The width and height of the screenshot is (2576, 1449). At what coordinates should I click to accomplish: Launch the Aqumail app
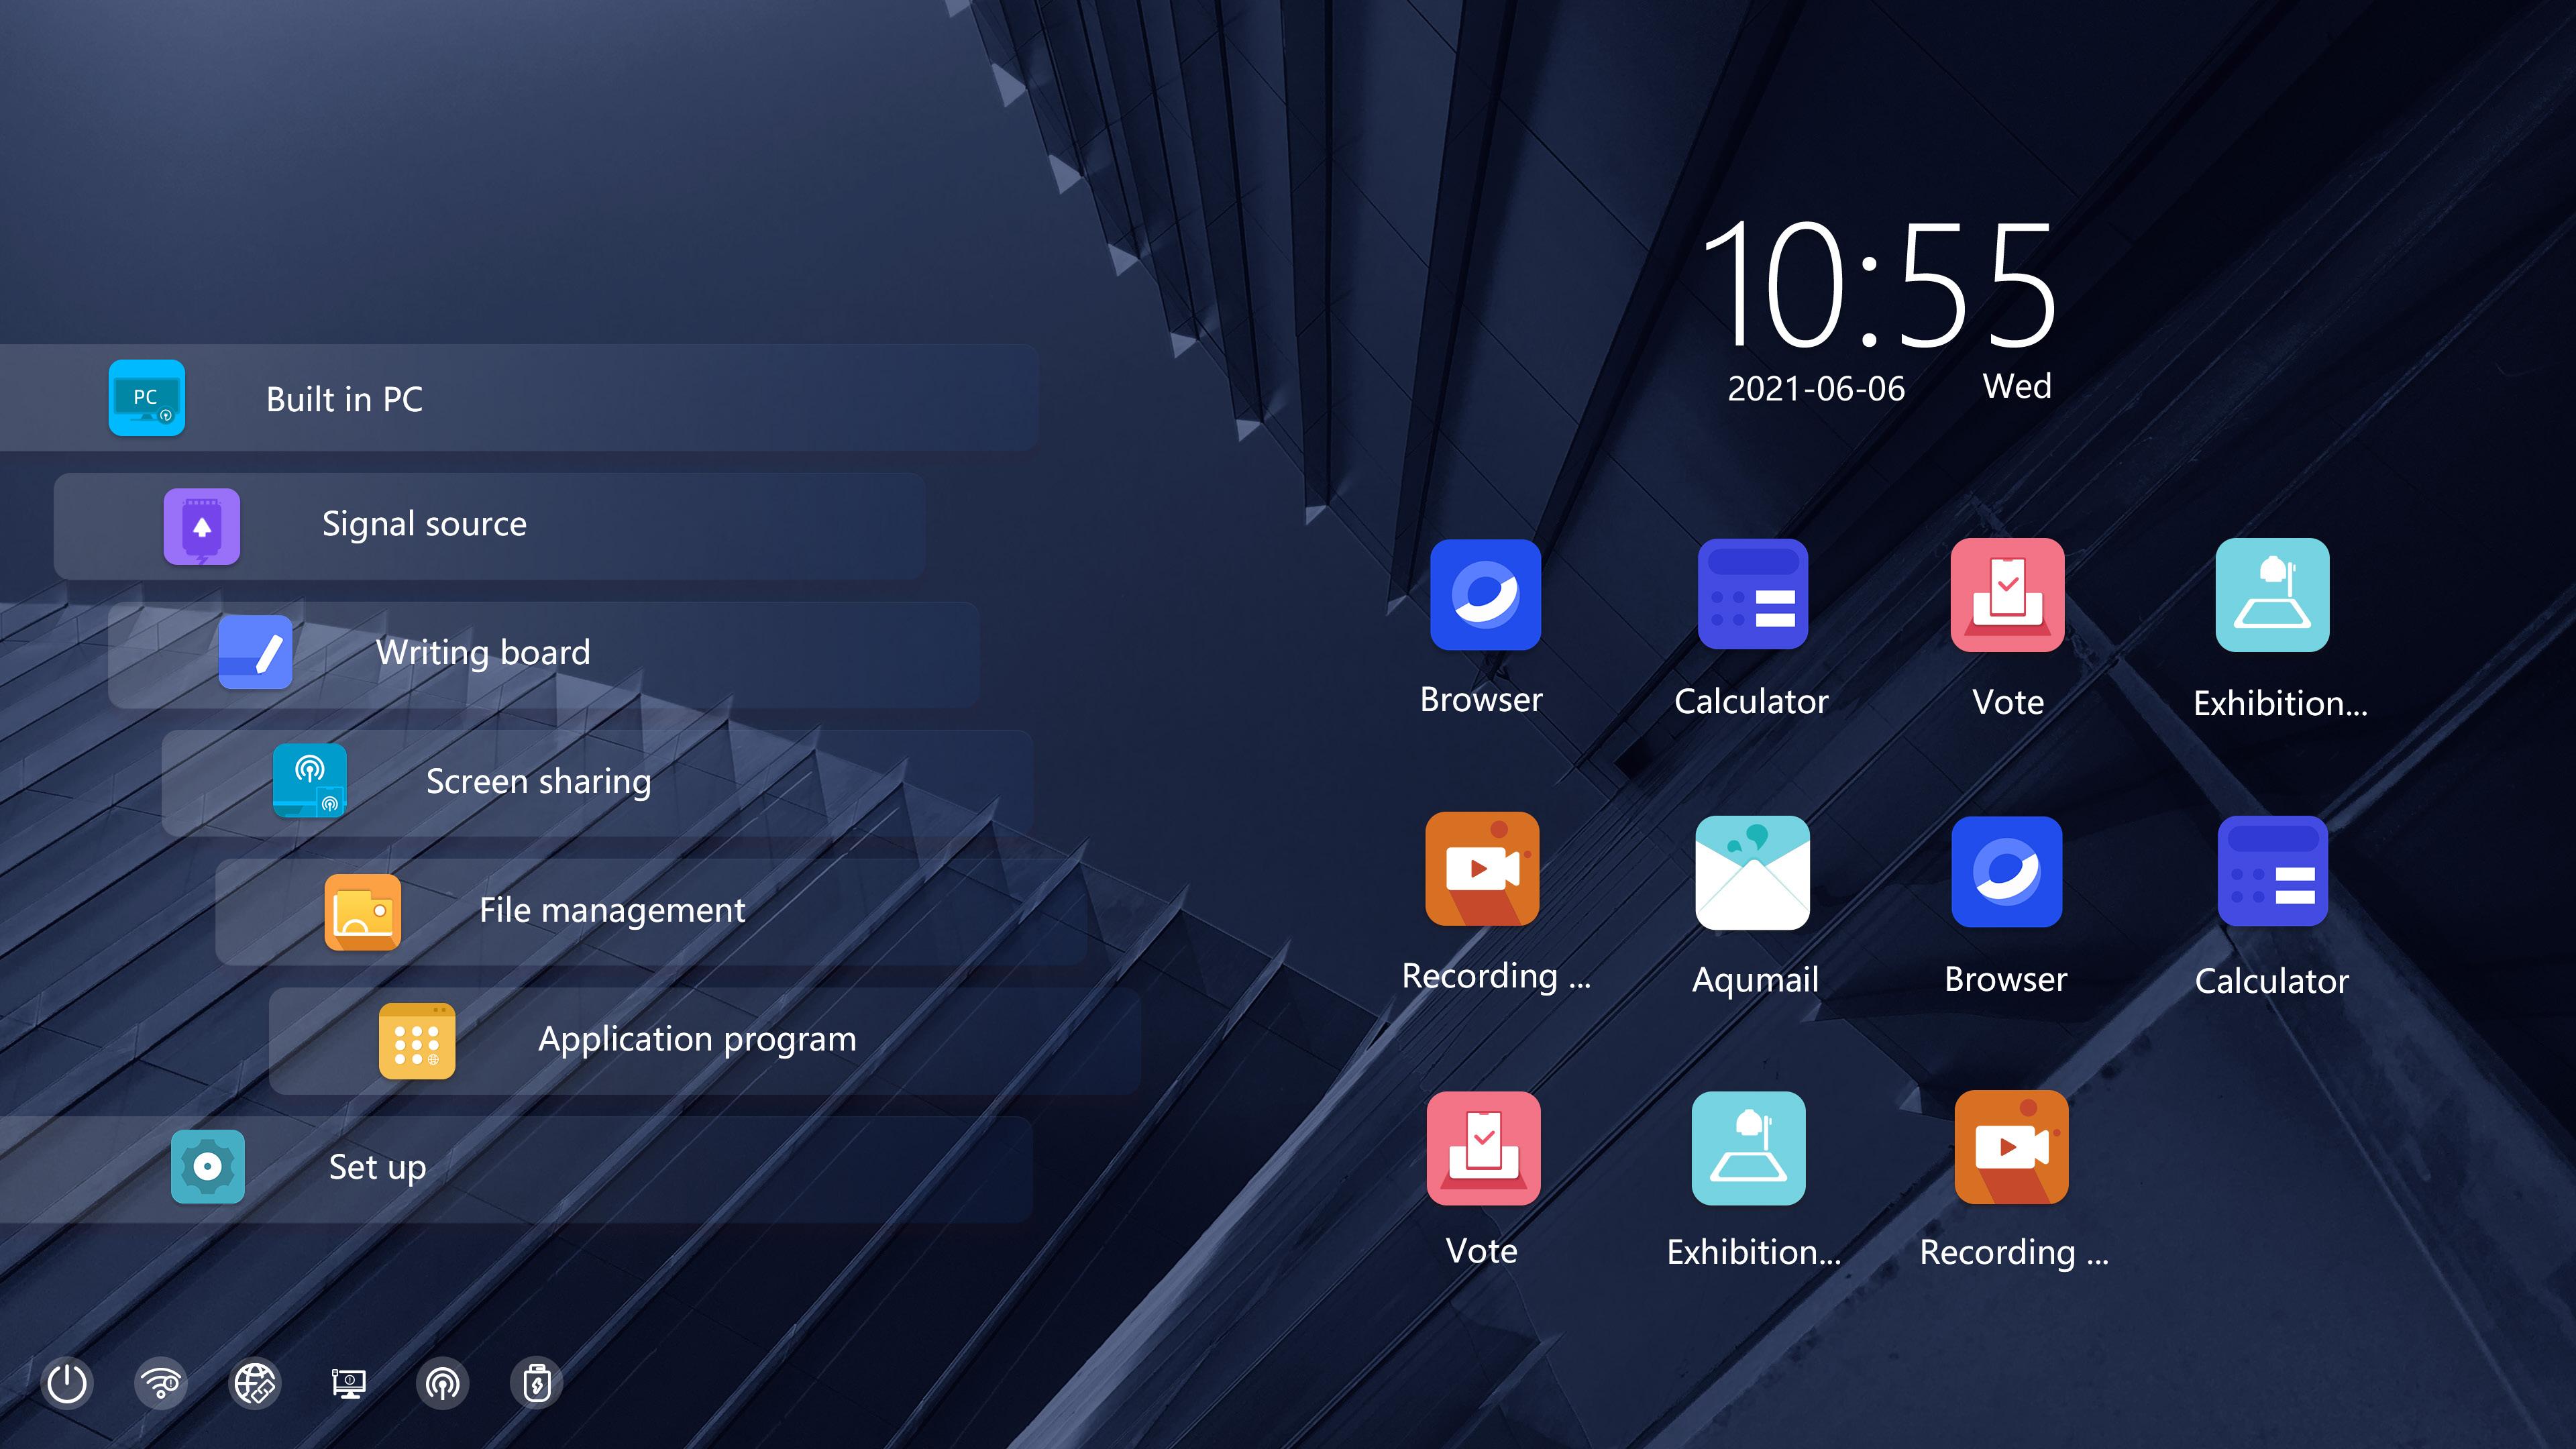(1752, 873)
